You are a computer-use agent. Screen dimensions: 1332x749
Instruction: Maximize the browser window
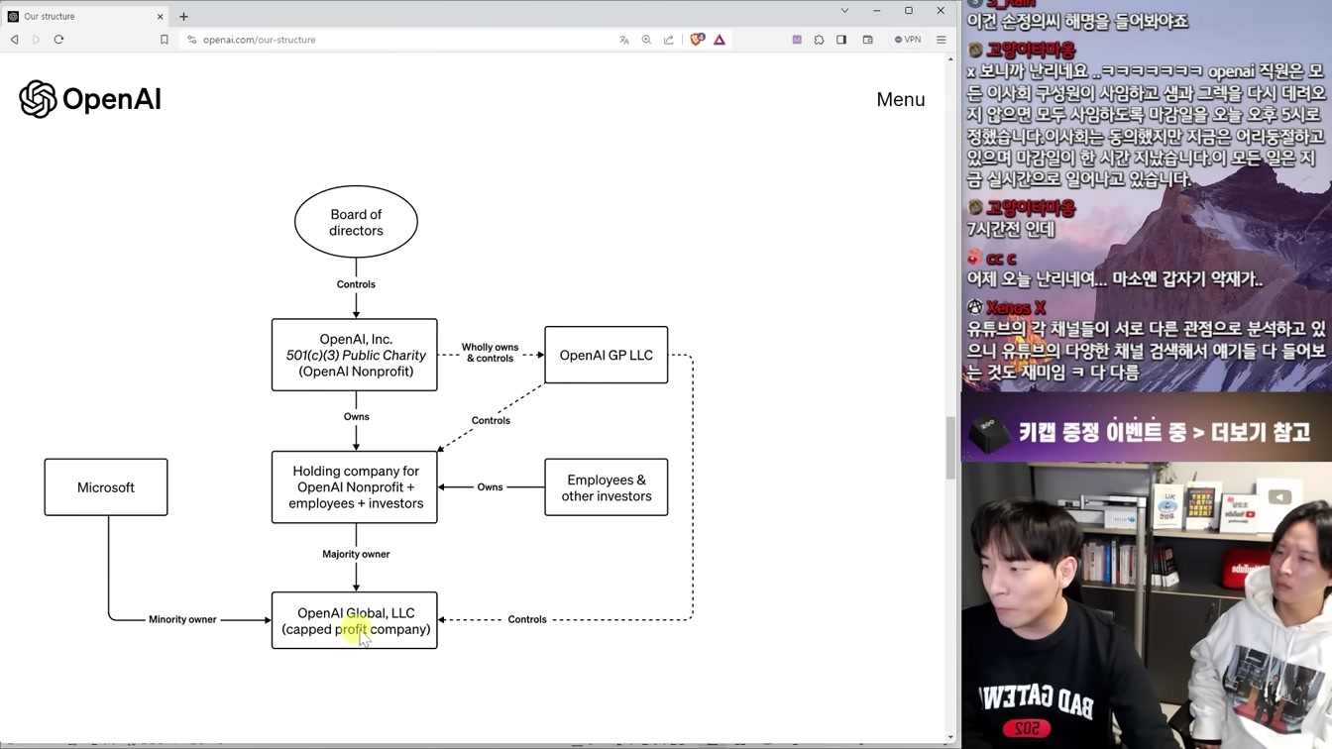(908, 10)
